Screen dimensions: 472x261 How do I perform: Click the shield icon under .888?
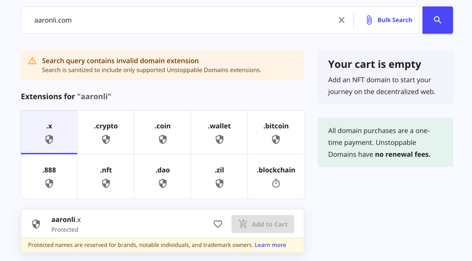pyautogui.click(x=49, y=184)
